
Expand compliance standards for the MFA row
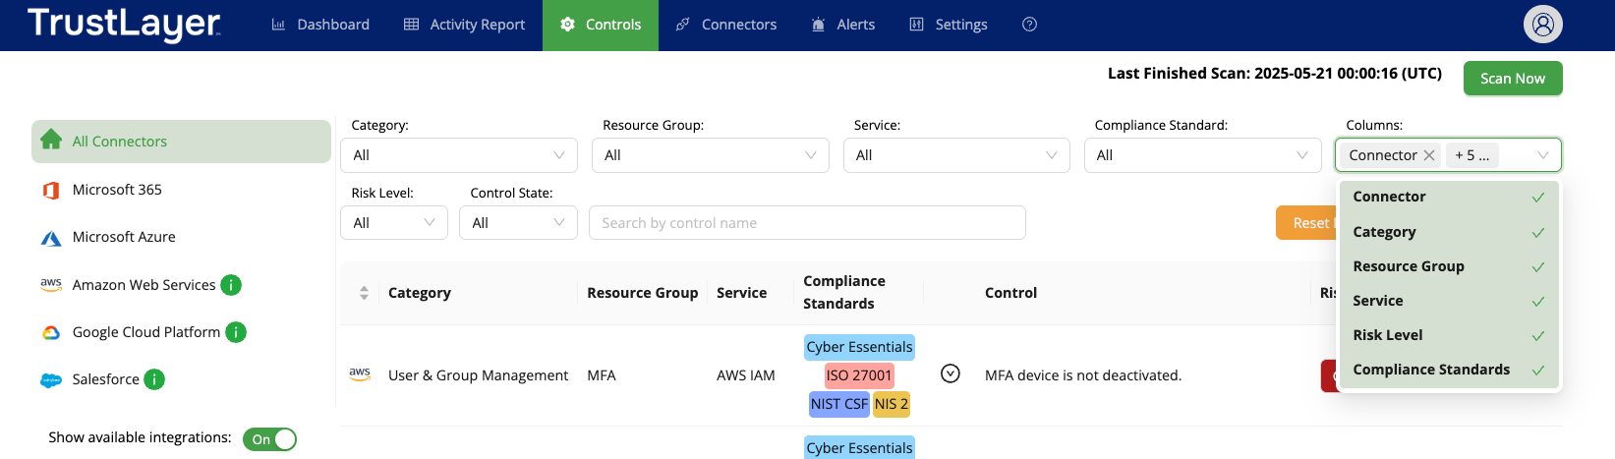point(950,373)
